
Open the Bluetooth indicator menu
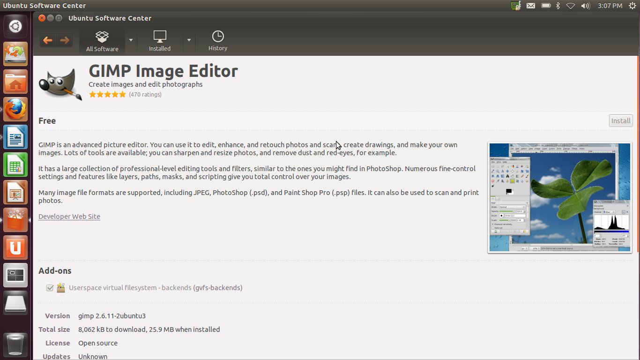(558, 6)
